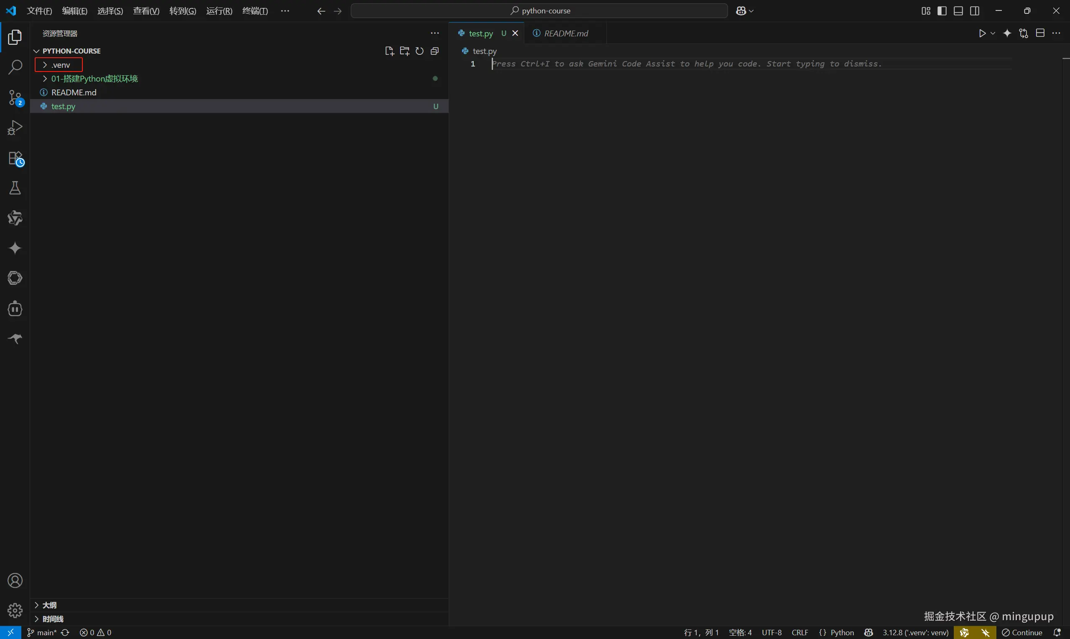
Task: Open Run and Debug view
Action: click(15, 128)
